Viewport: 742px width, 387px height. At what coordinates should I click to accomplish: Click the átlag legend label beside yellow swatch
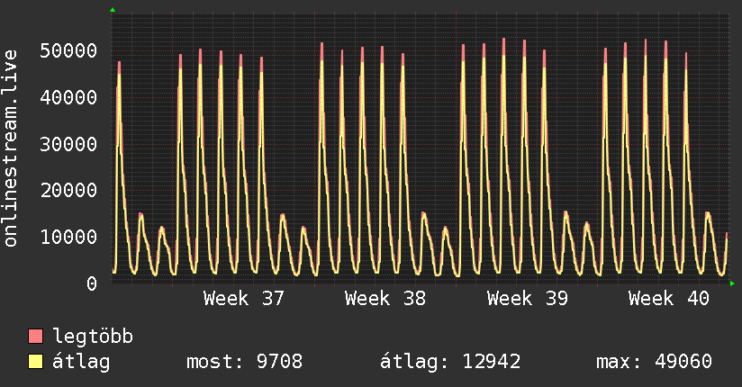[81, 362]
